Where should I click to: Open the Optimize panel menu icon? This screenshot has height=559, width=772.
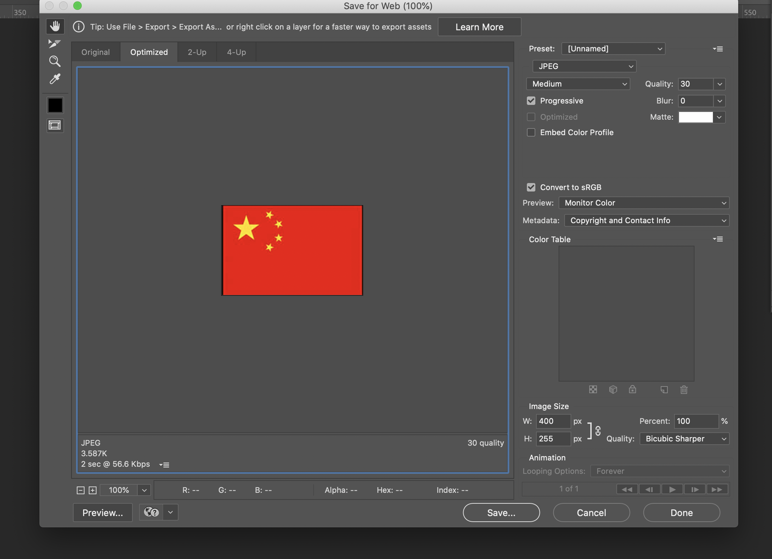718,49
